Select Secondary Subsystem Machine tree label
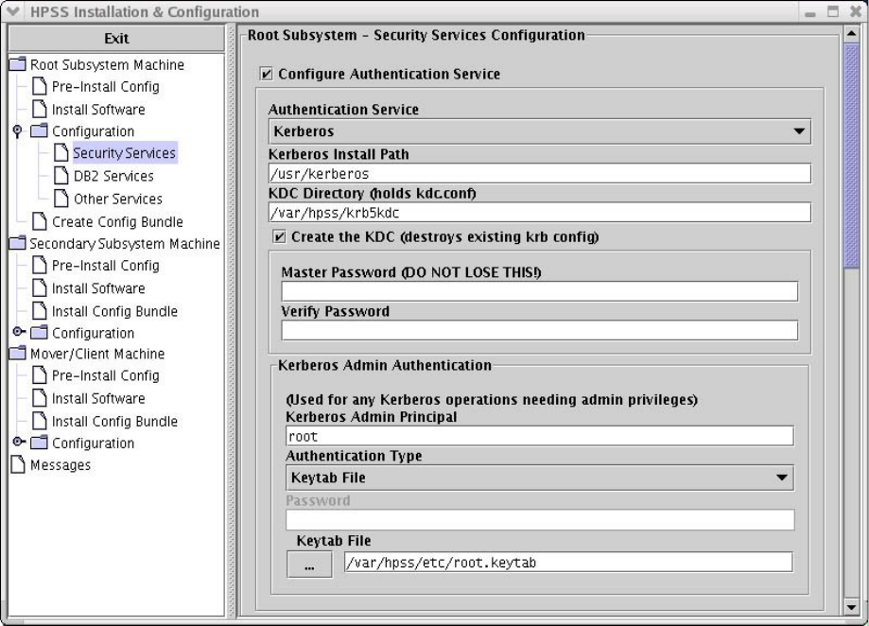The image size is (869, 626). 125,244
